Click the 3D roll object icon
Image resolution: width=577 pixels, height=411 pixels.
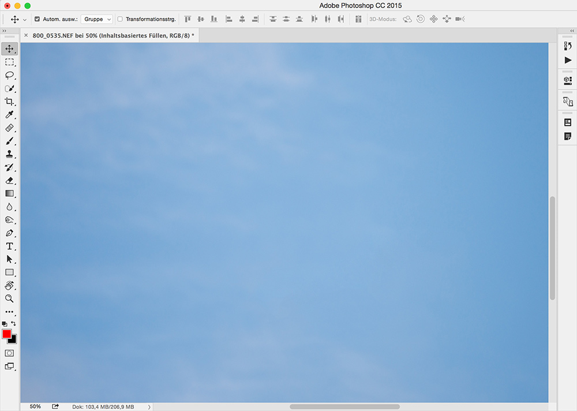click(x=421, y=19)
